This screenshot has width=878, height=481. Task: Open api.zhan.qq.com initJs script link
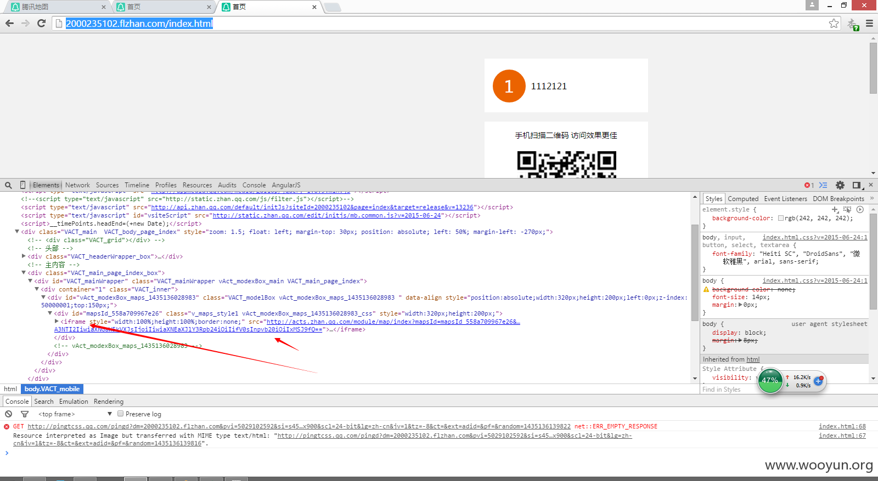pos(312,207)
